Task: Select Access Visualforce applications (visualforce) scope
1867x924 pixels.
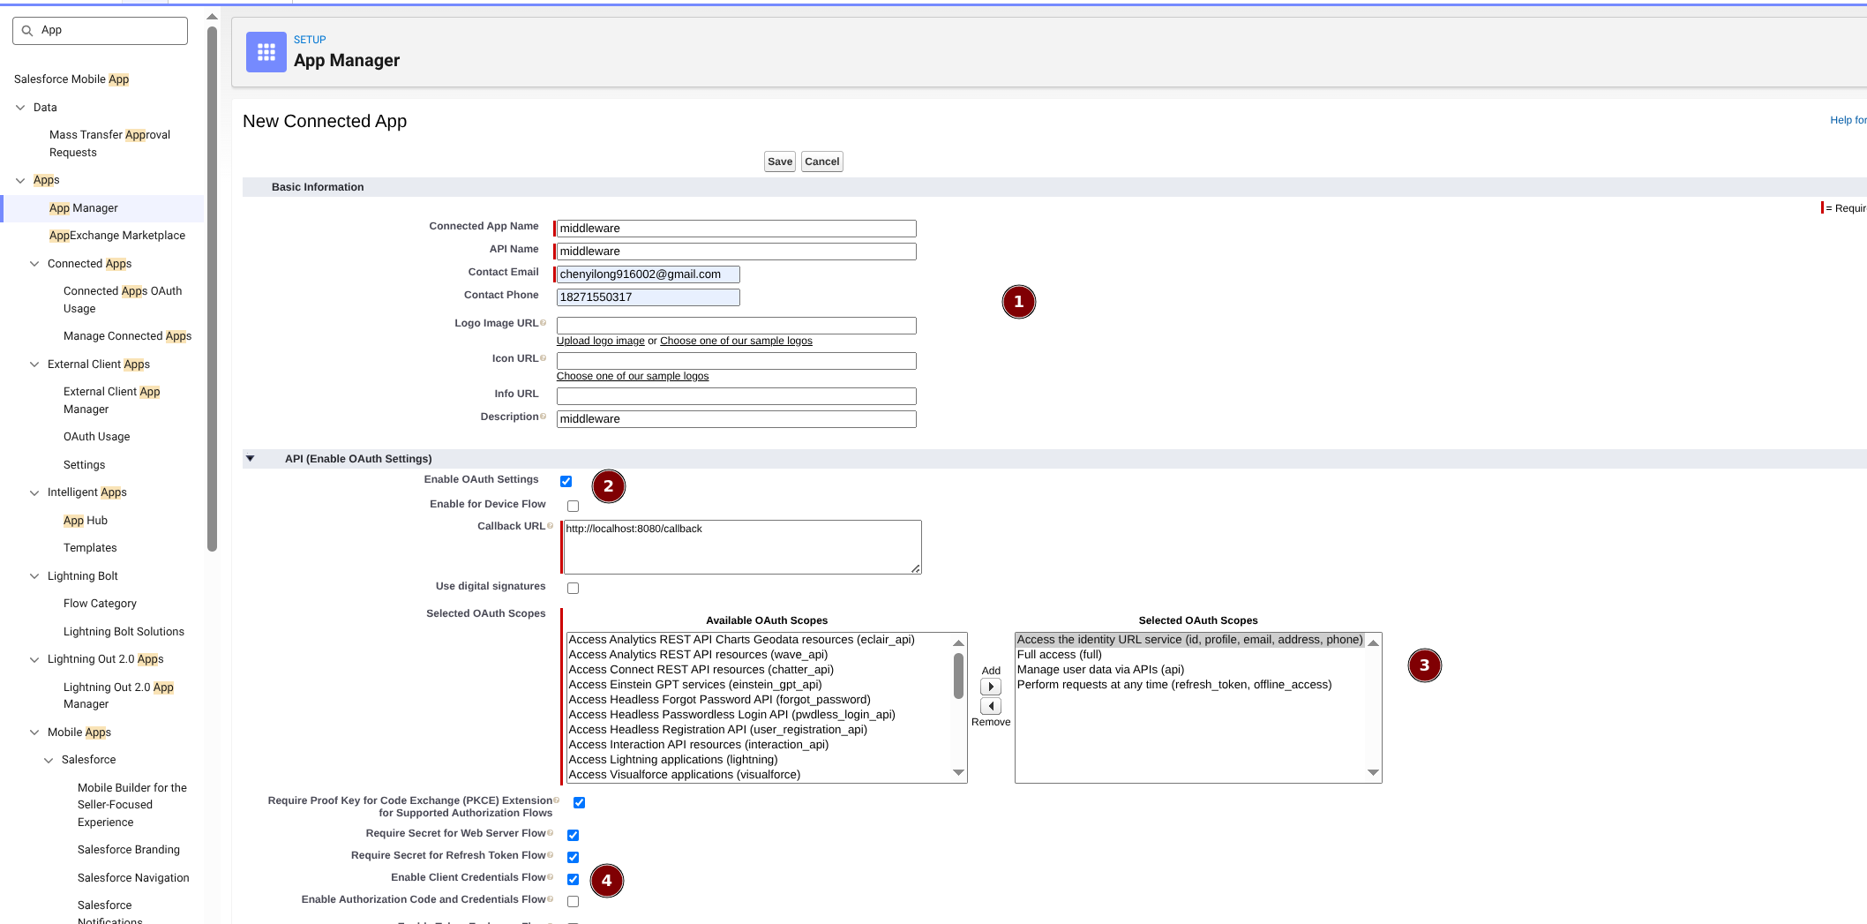Action: click(685, 775)
